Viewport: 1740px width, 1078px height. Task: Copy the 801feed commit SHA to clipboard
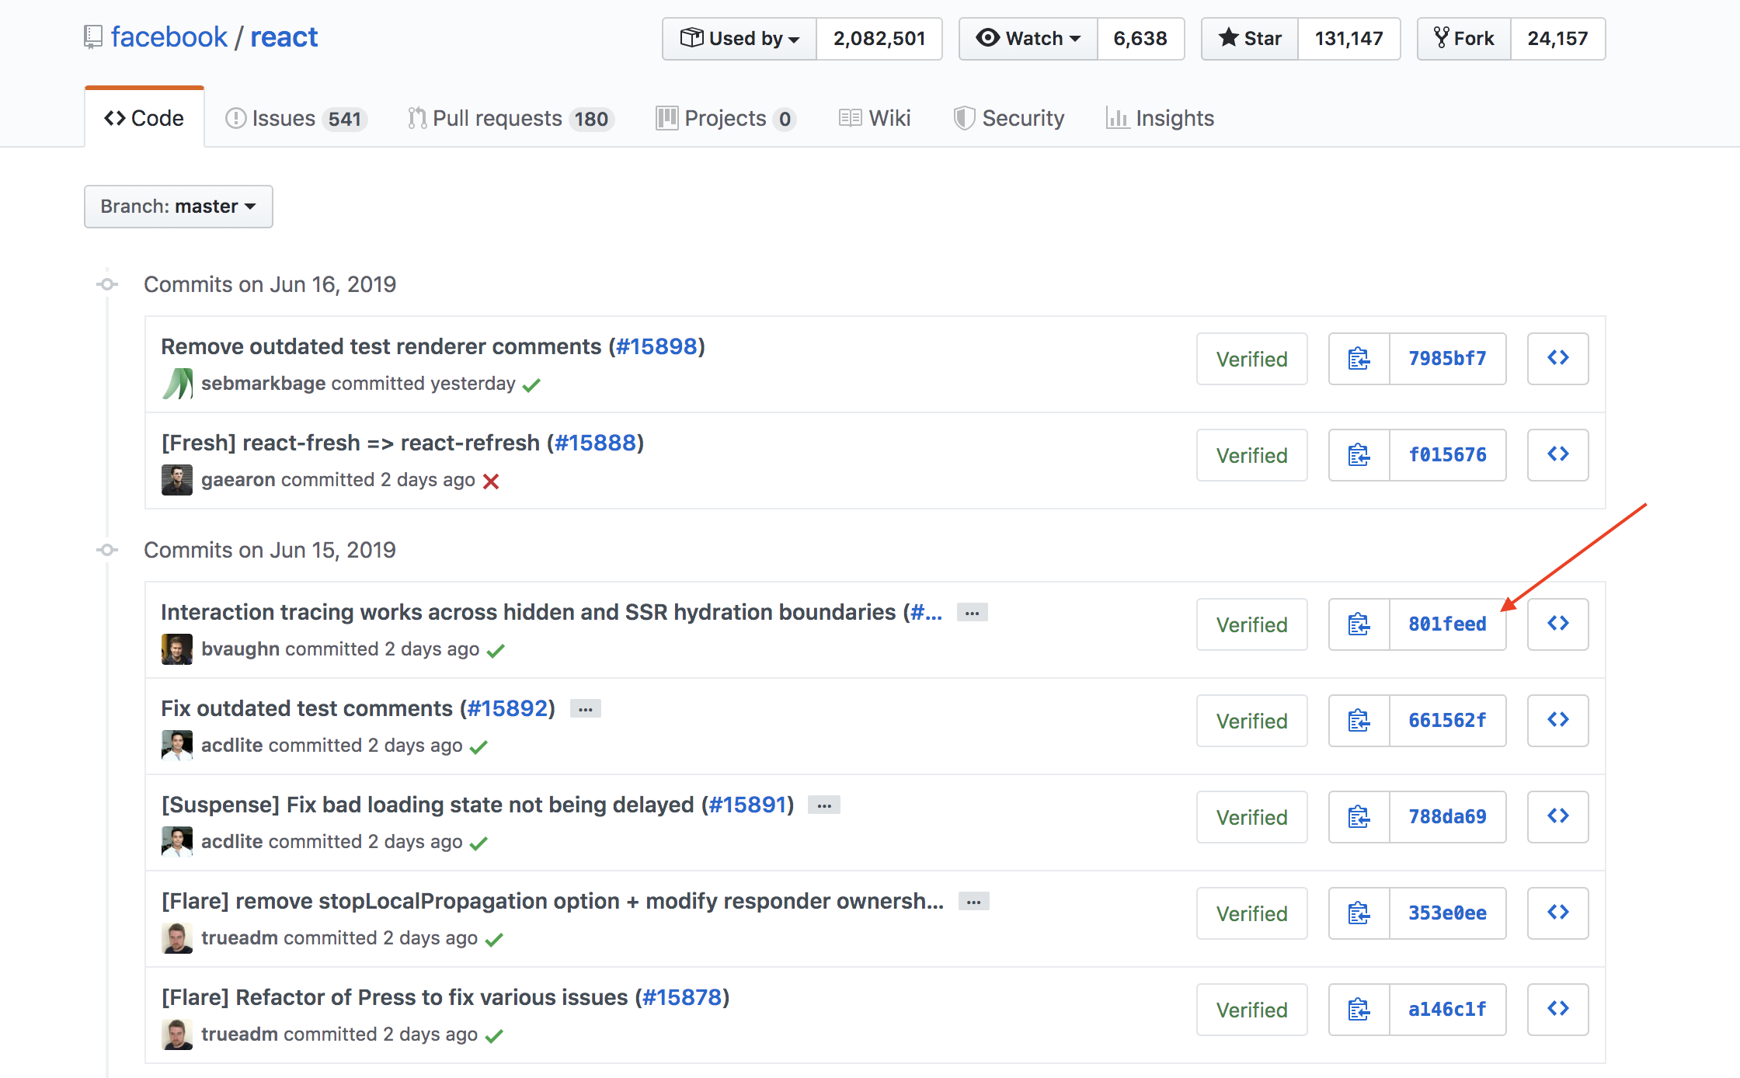tap(1359, 624)
